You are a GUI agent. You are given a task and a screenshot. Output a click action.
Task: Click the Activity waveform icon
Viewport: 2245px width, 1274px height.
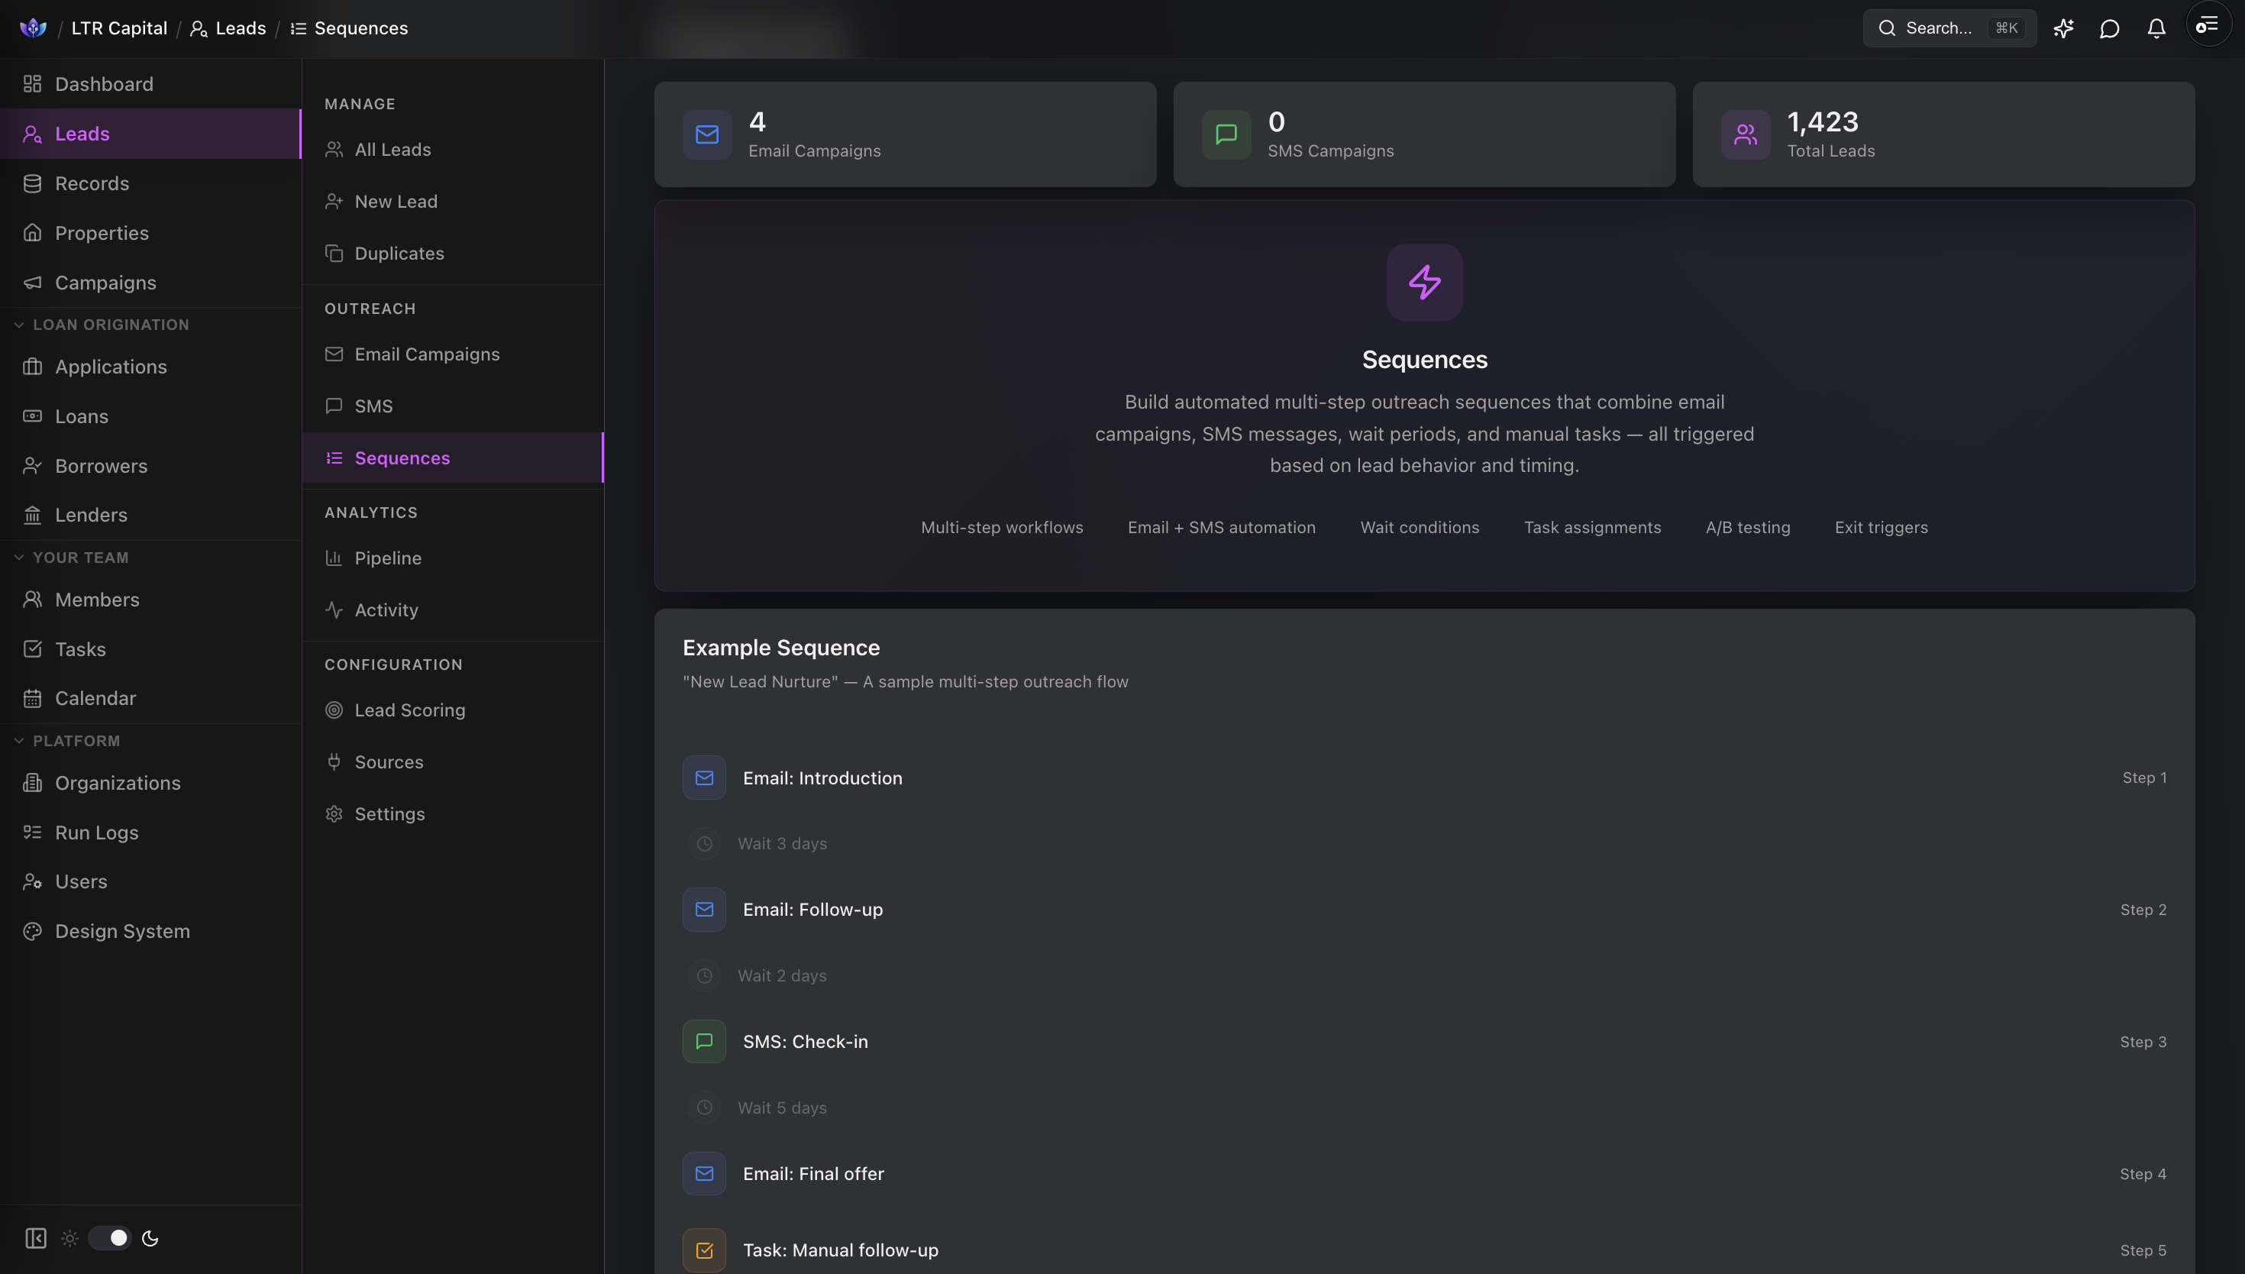(x=333, y=610)
